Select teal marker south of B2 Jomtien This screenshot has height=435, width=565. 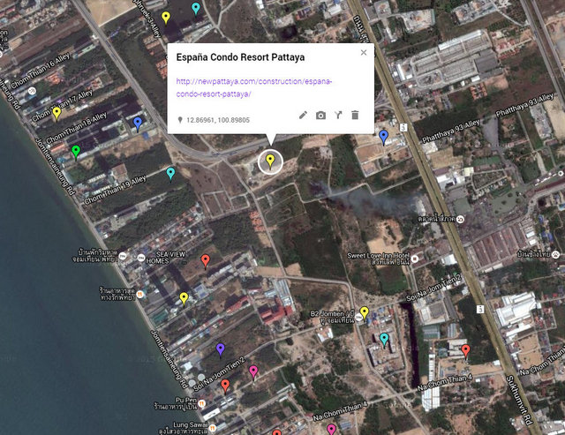(384, 340)
